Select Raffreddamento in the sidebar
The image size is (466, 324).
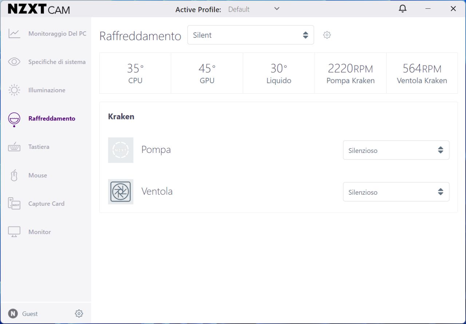[52, 119]
